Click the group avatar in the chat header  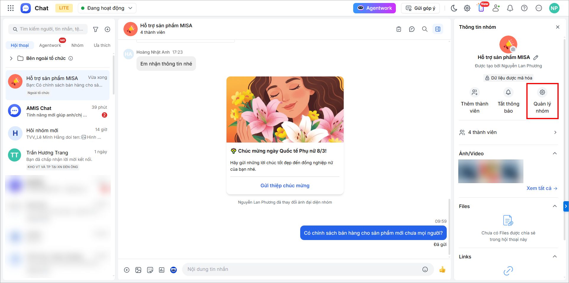pyautogui.click(x=131, y=29)
